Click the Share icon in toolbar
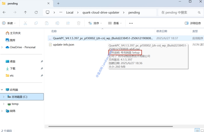Image resolution: width=204 pixels, height=132 pixels. tap(68, 23)
